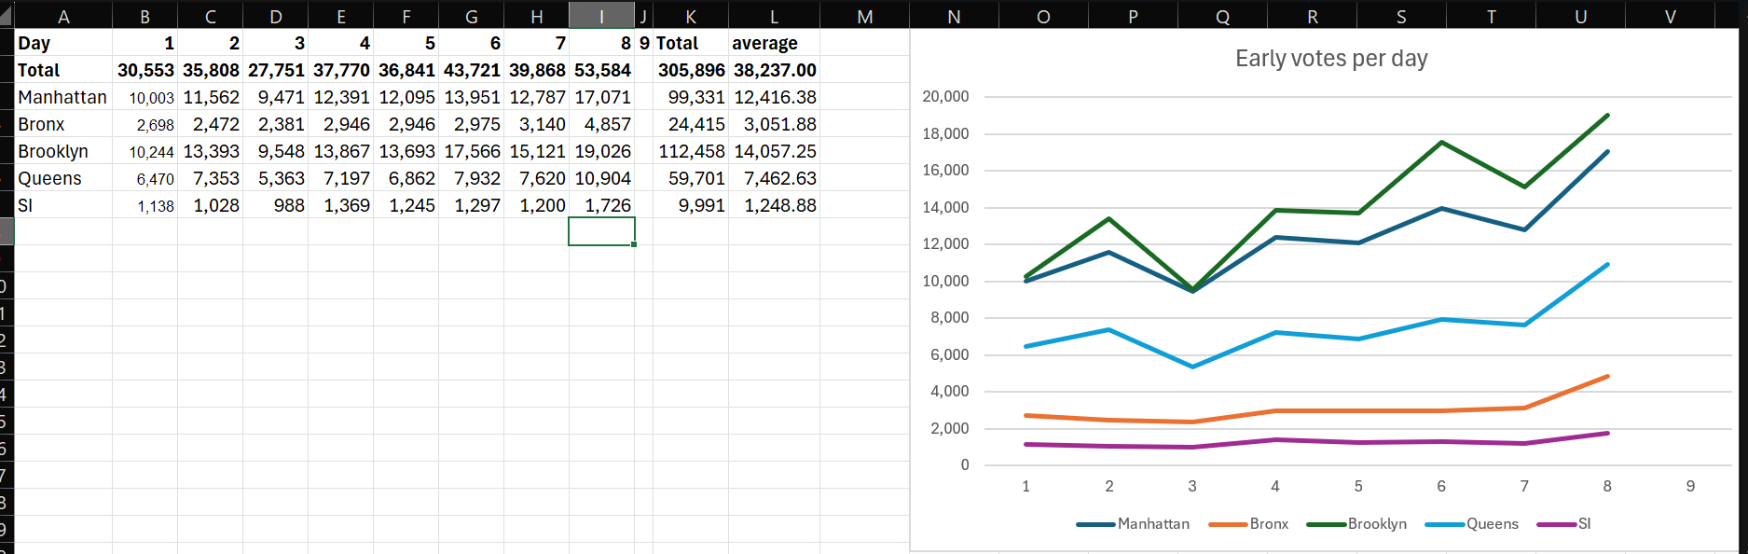This screenshot has width=1748, height=554.
Task: Select the column L header
Action: pos(774,16)
